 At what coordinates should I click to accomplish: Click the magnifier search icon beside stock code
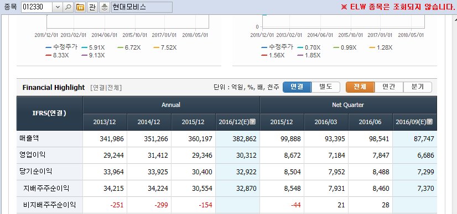[68, 7]
